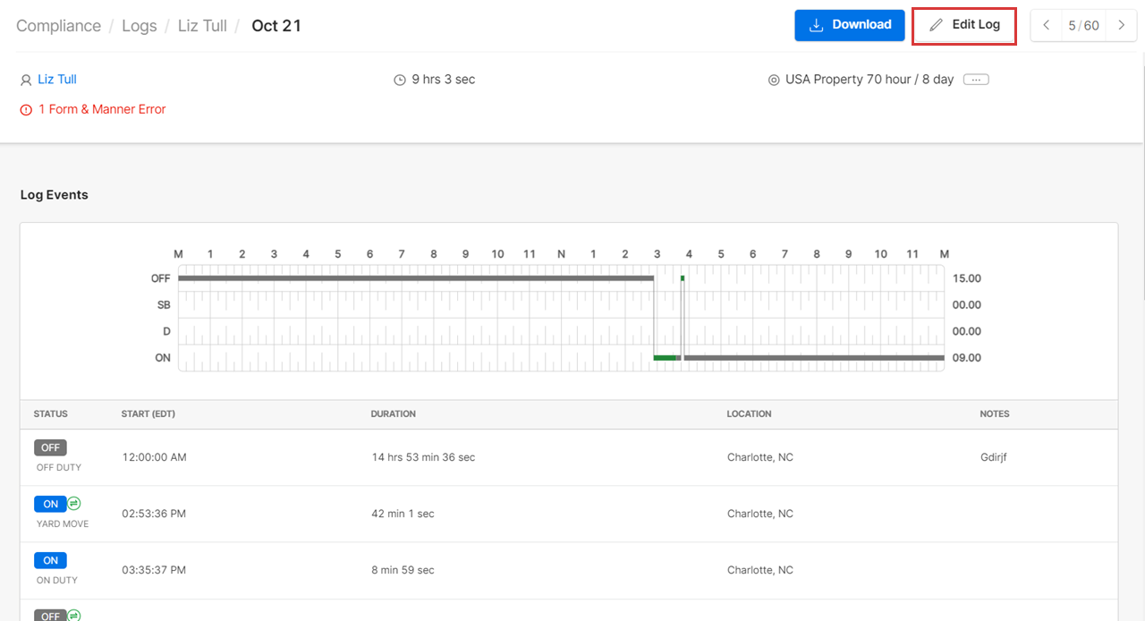Image resolution: width=1145 pixels, height=621 pixels.
Task: Click the target icon before USA Property
Action: point(774,81)
